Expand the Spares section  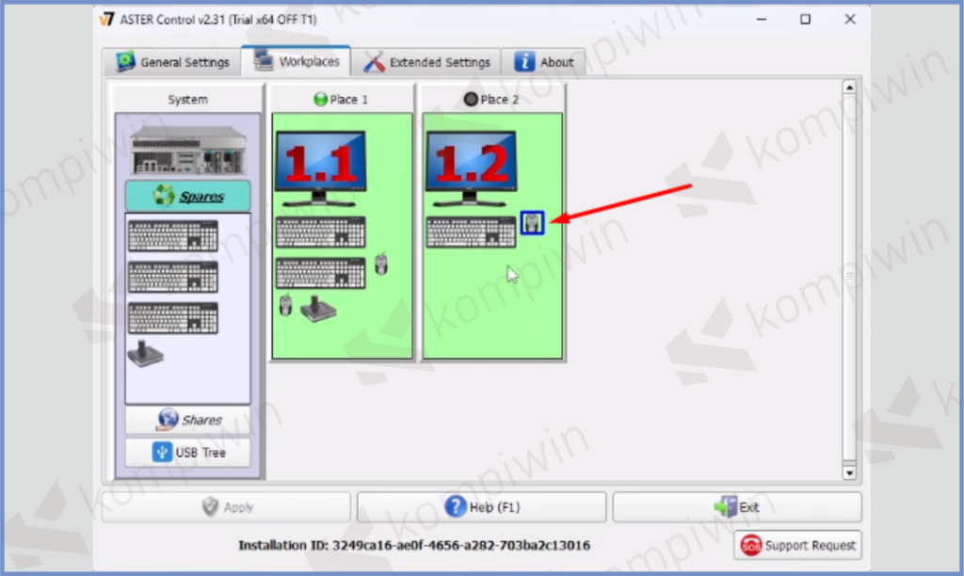188,196
